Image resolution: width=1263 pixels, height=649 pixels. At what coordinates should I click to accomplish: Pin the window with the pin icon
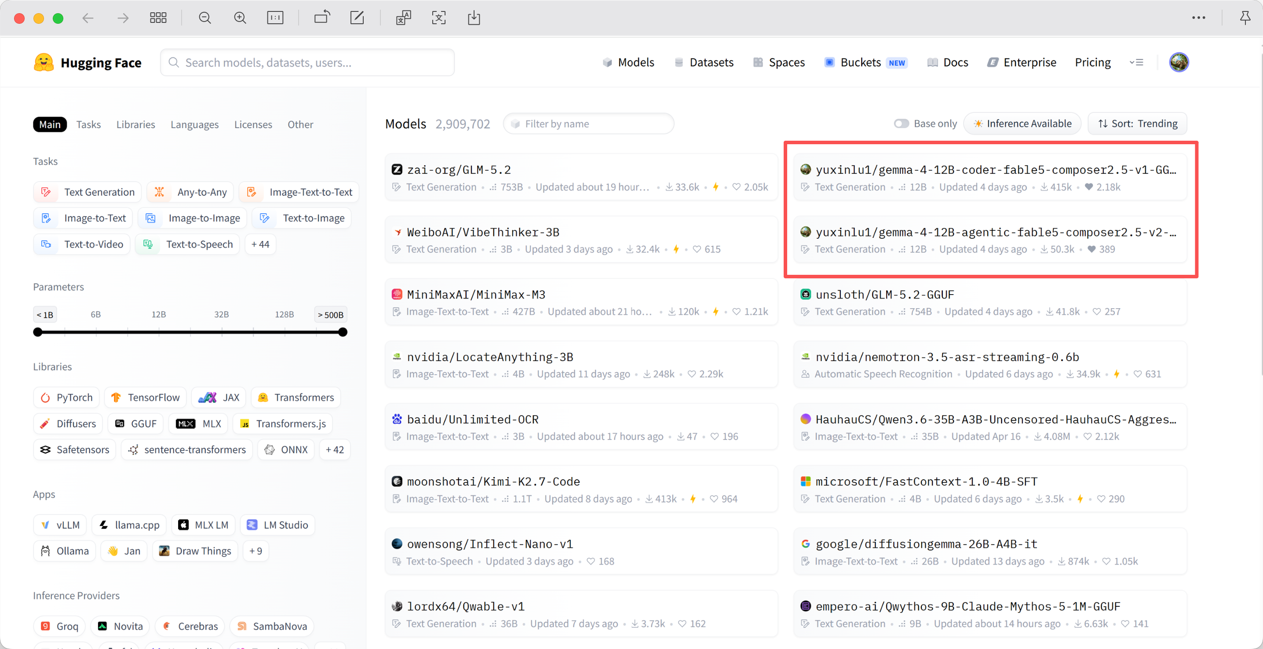pyautogui.click(x=1245, y=18)
